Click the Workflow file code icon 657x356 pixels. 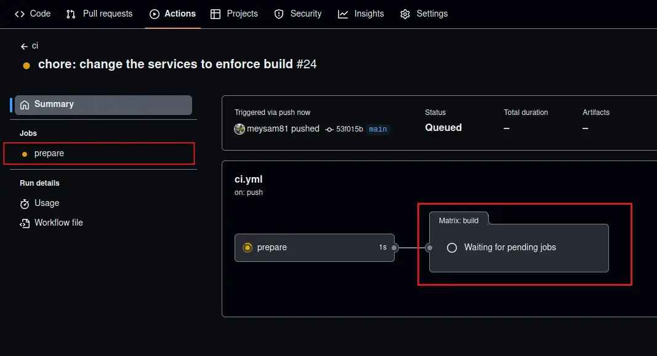[25, 223]
